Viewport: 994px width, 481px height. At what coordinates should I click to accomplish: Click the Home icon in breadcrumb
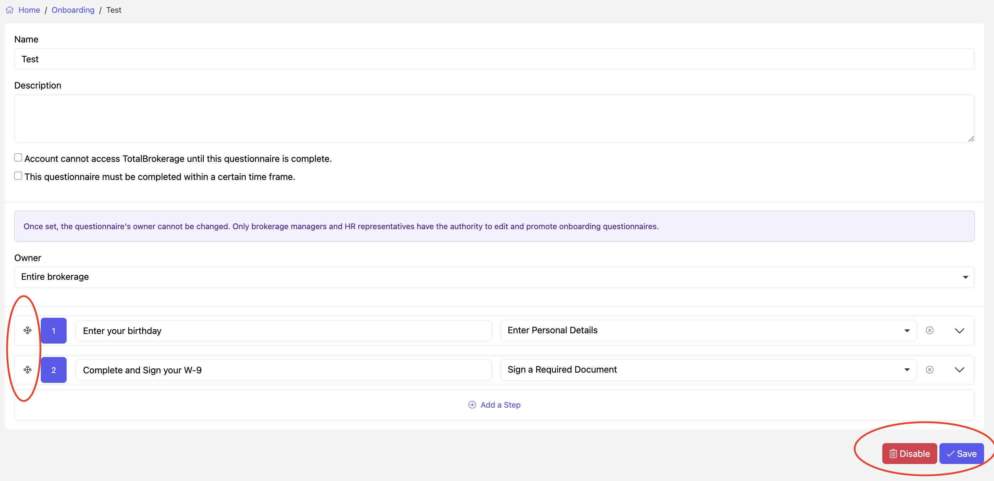tap(10, 10)
